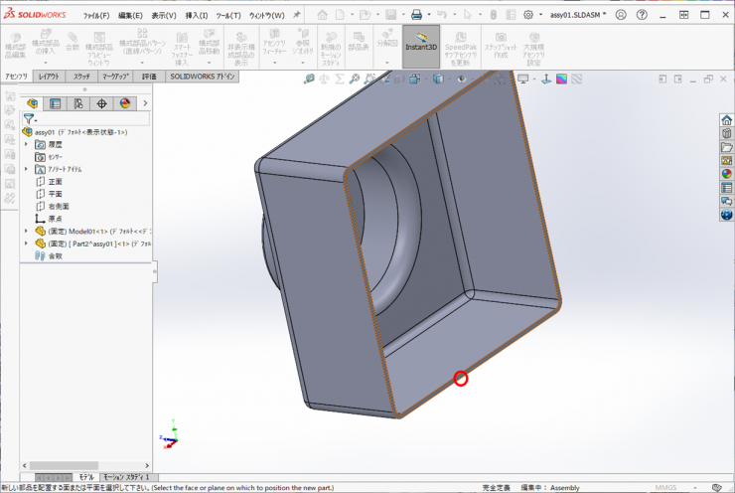
Task: Toggle the Instant3D button
Action: pyautogui.click(x=421, y=47)
